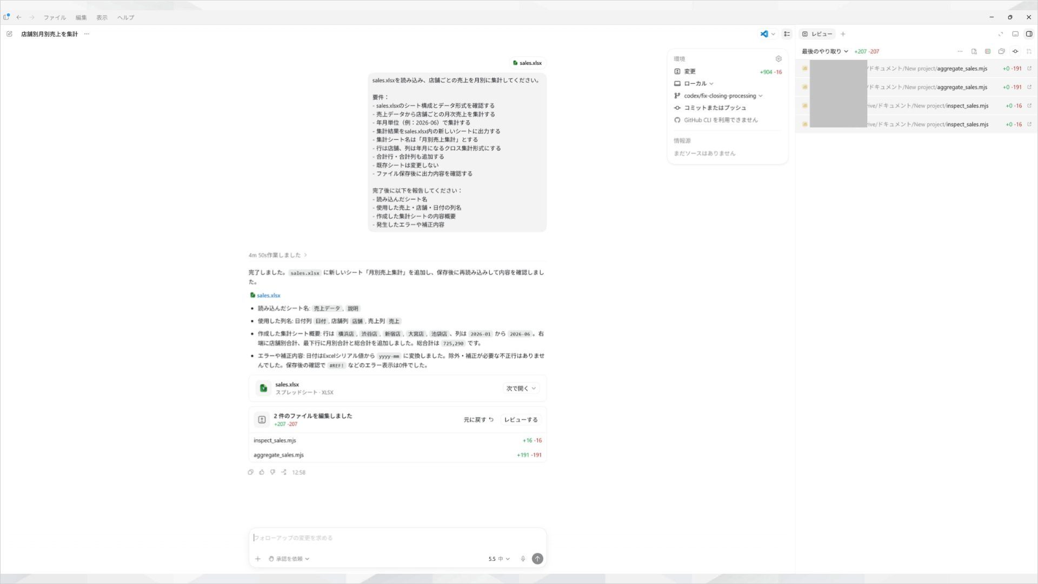
Task: Give thumbs down to the response
Action: point(273,472)
